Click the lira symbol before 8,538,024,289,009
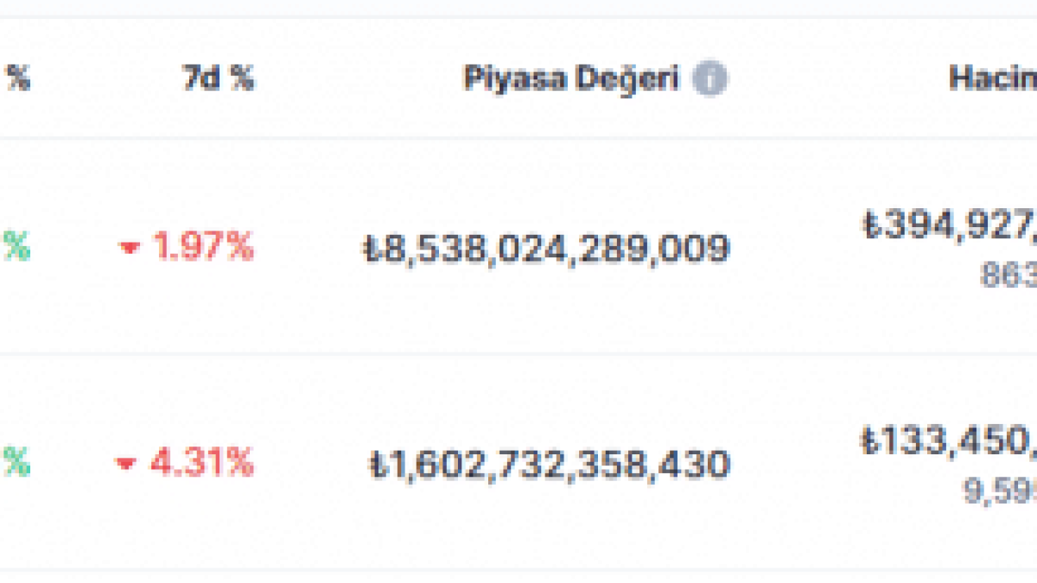The height and width of the screenshot is (583, 1037). 370,250
